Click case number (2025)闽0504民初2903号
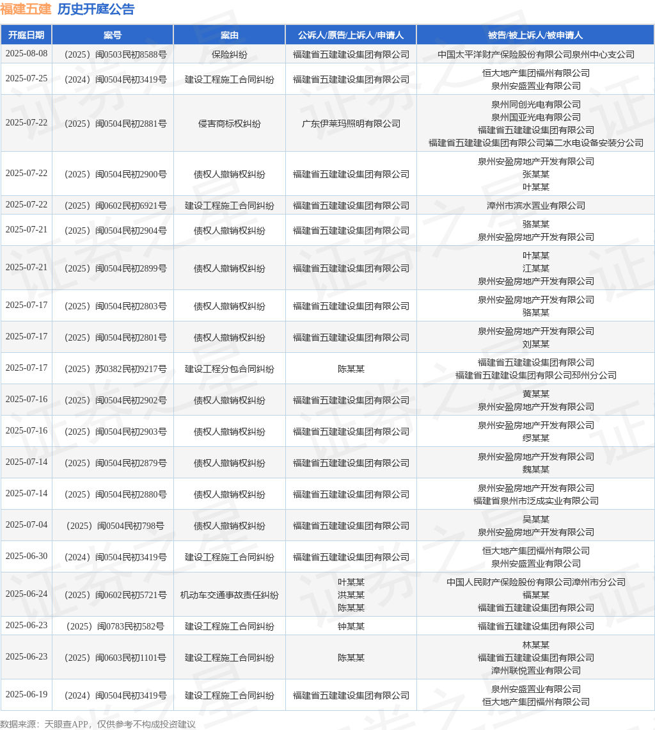Screen dimensions: 655x730 tap(115, 432)
